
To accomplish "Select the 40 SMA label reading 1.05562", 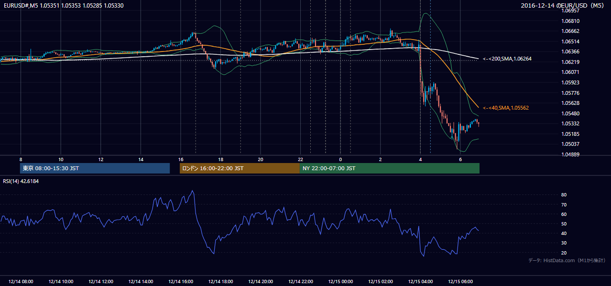I will 506,108.
